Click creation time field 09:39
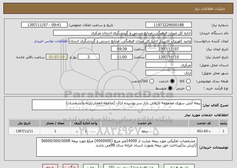Screen dimensions: 237x168 point(122,49)
